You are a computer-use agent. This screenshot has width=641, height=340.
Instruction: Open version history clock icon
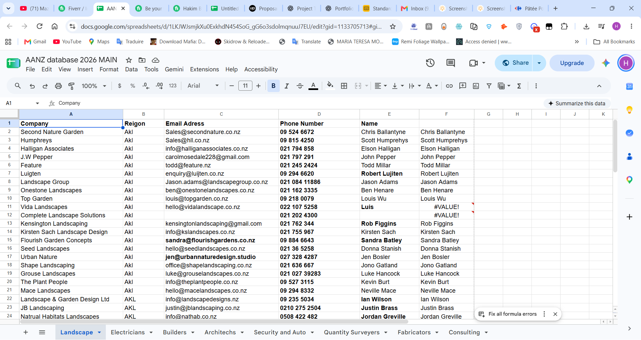[430, 63]
